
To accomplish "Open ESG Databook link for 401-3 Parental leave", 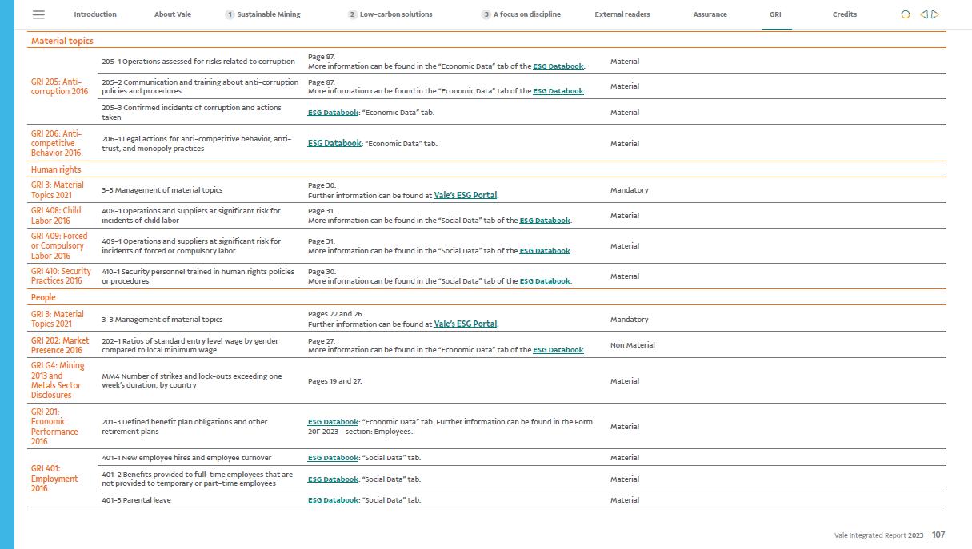I will point(333,500).
